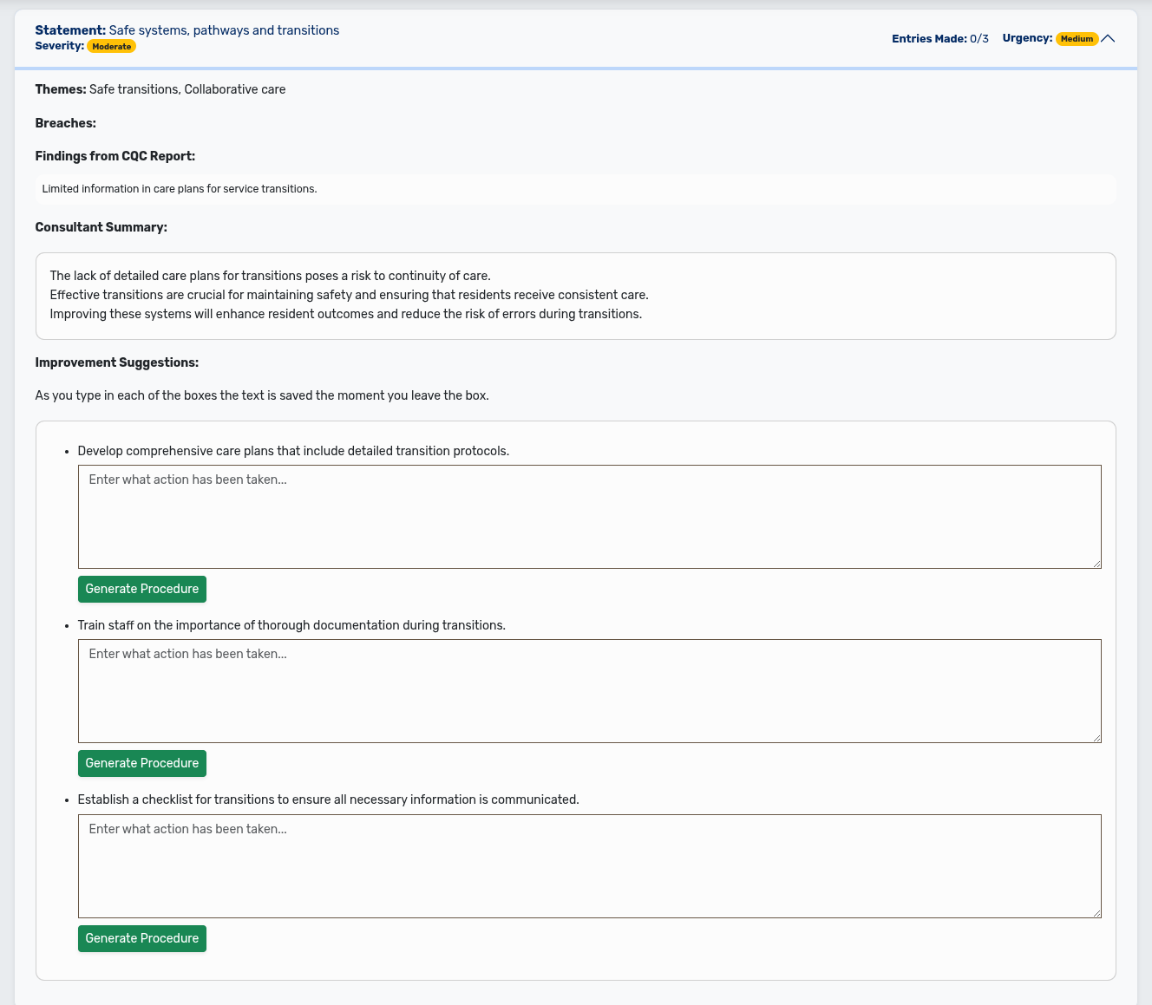Click the 'Establish a checklist' suggestion text
Viewport: 1152px width, 1005px height.
pos(328,799)
